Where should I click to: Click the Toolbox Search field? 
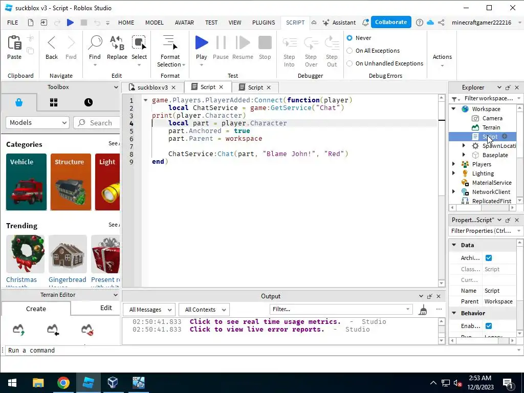pos(97,123)
